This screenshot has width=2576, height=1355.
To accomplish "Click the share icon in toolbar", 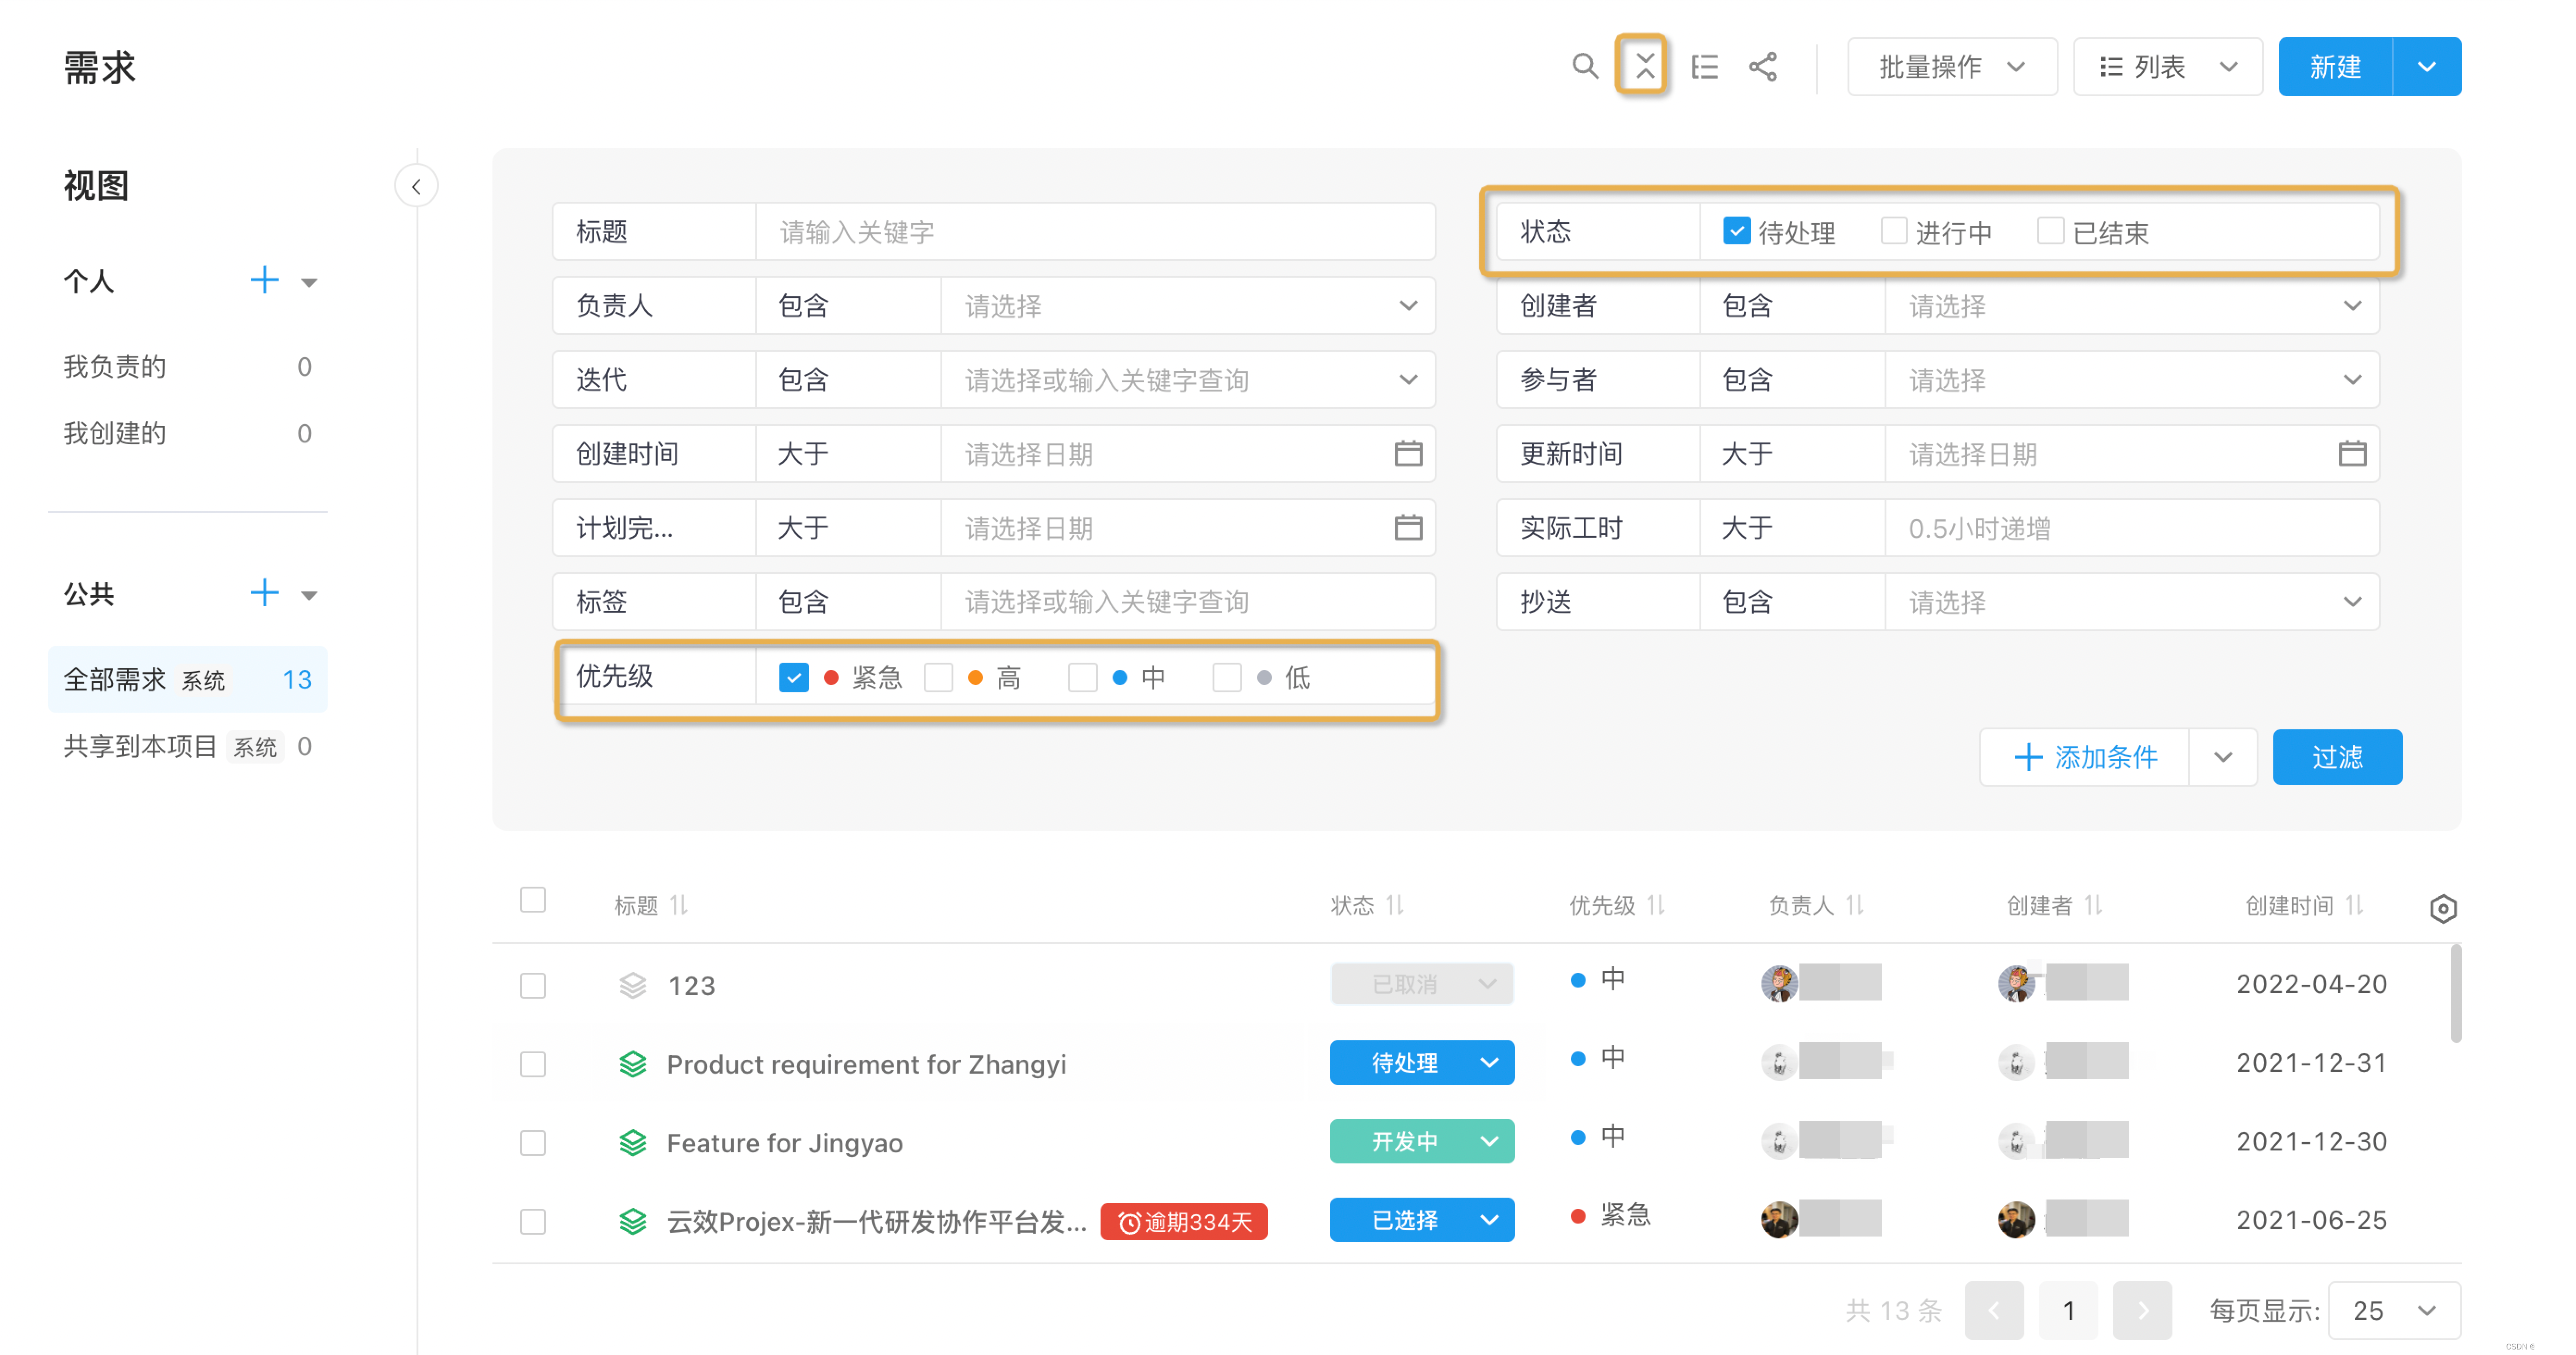I will tap(1763, 67).
